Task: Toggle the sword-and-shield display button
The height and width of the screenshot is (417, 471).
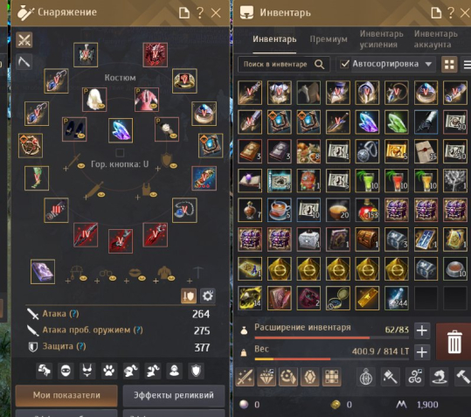Action: [x=189, y=296]
